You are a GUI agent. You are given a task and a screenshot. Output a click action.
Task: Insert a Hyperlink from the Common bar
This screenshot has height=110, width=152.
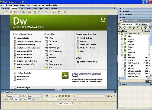[3, 12]
